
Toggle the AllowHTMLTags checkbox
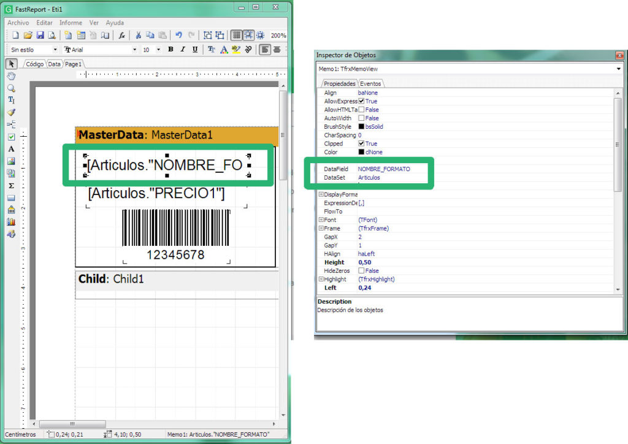coord(361,110)
